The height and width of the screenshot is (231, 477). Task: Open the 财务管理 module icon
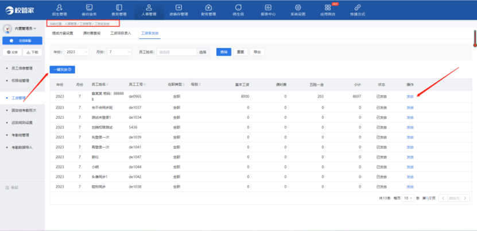[208, 9]
